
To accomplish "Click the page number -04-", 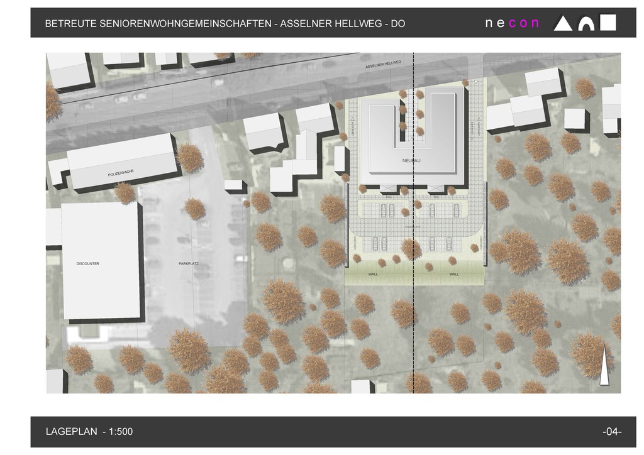I will [611, 432].
